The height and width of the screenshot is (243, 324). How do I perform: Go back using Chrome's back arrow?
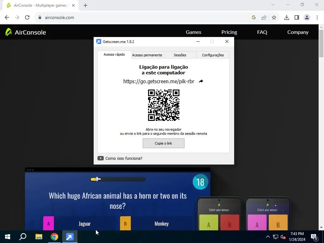coord(7,17)
